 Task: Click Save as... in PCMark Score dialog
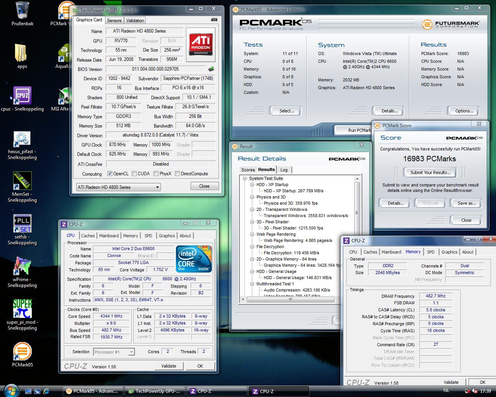pos(467,203)
